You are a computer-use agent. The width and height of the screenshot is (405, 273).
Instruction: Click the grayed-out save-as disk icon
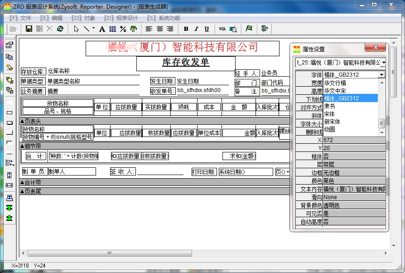(x=39, y=29)
